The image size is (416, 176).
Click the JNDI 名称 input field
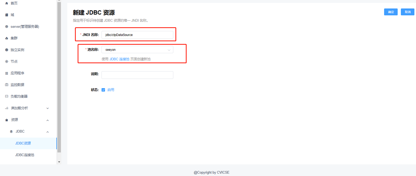(x=137, y=35)
